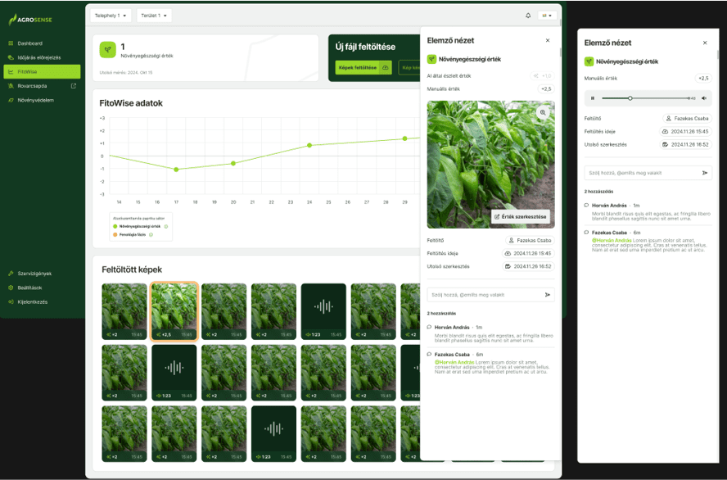Click the zoom magnifier on the pepper photo
The width and height of the screenshot is (727, 480).
542,112
